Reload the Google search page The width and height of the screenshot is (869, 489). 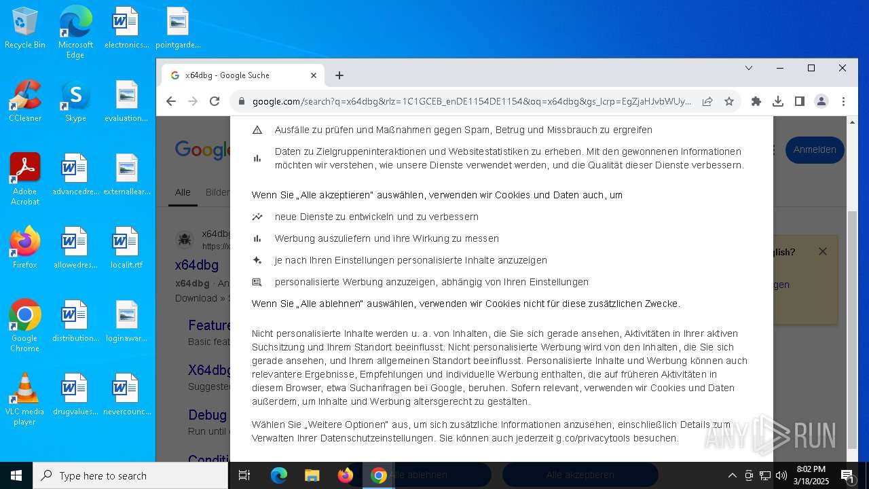[215, 101]
